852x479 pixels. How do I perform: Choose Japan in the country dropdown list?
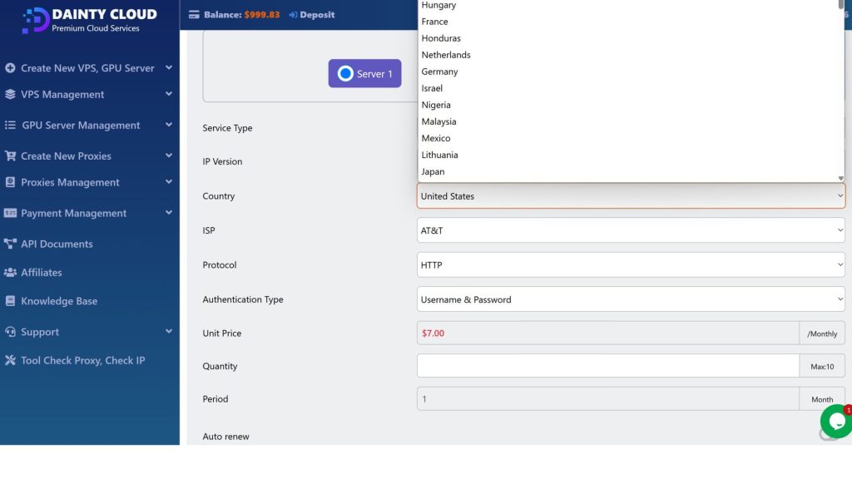tap(433, 171)
